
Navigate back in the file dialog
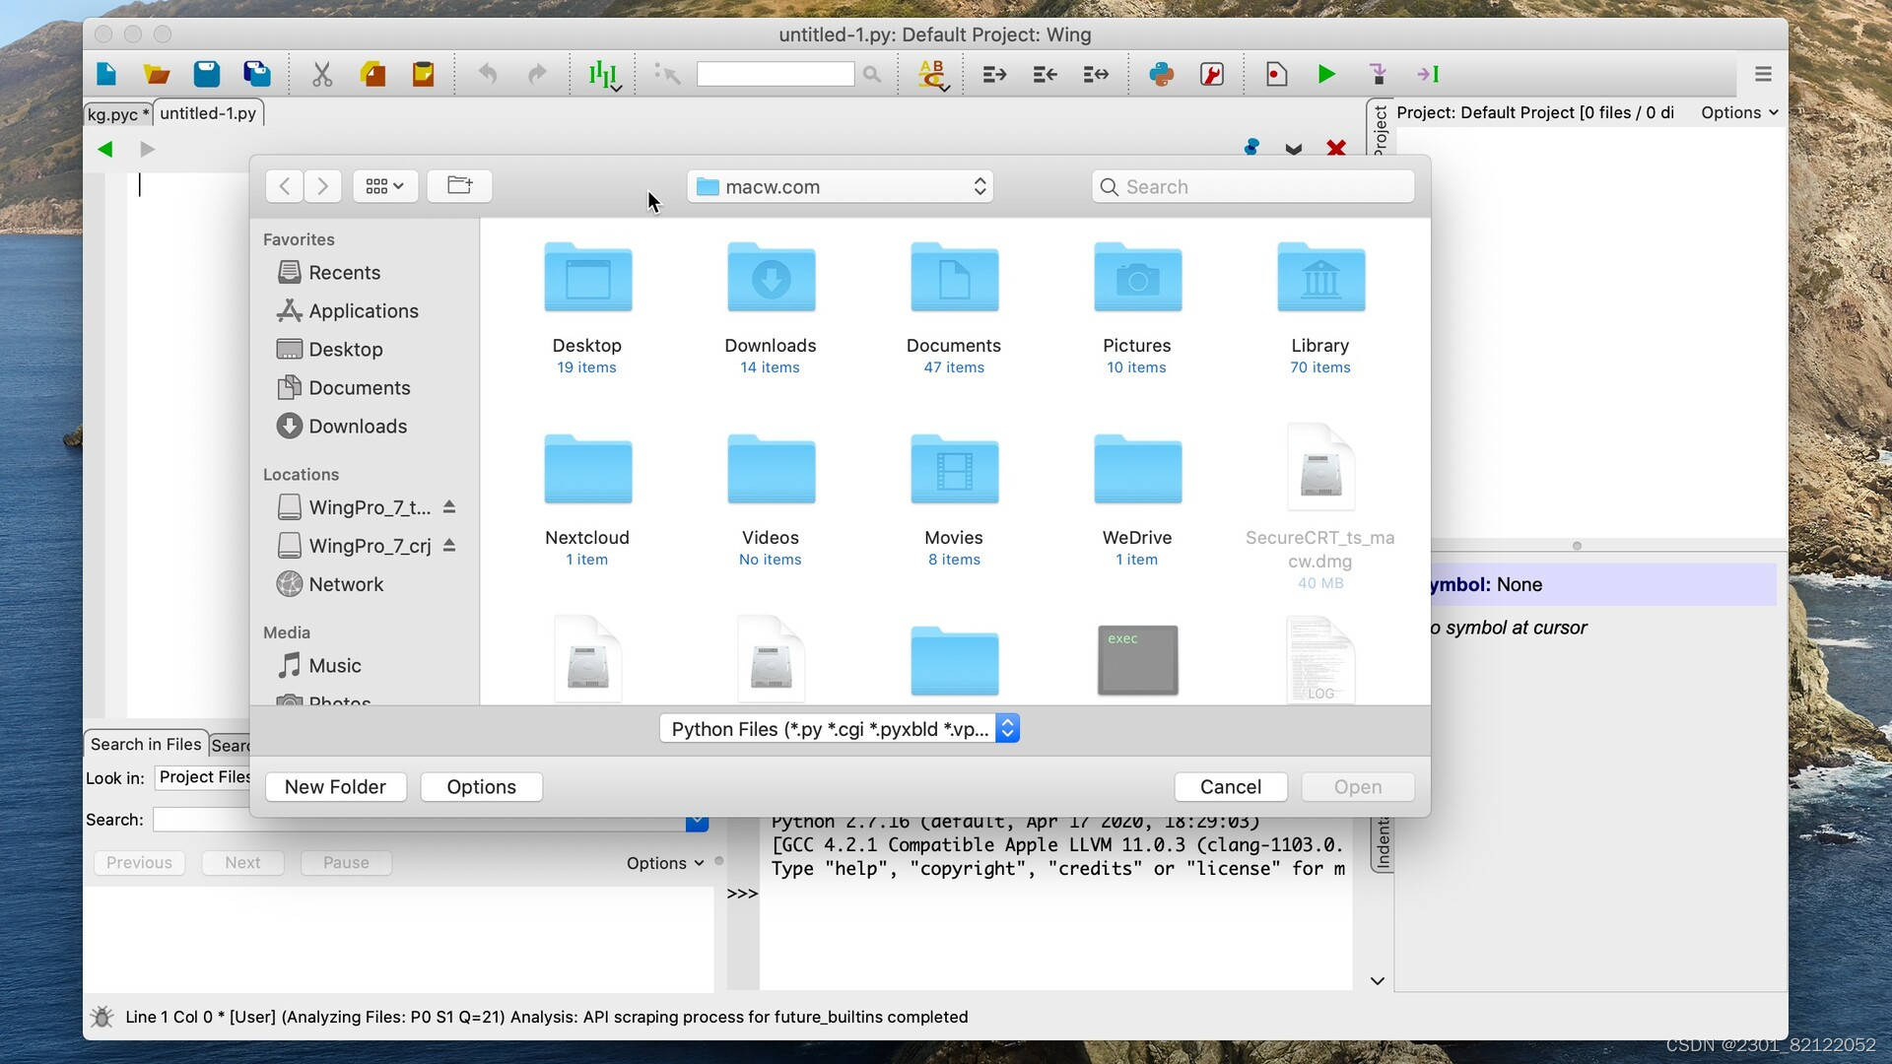pos(285,185)
